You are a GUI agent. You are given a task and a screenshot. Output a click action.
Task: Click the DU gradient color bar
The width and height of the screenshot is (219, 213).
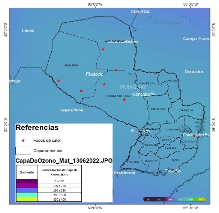coord(175,199)
